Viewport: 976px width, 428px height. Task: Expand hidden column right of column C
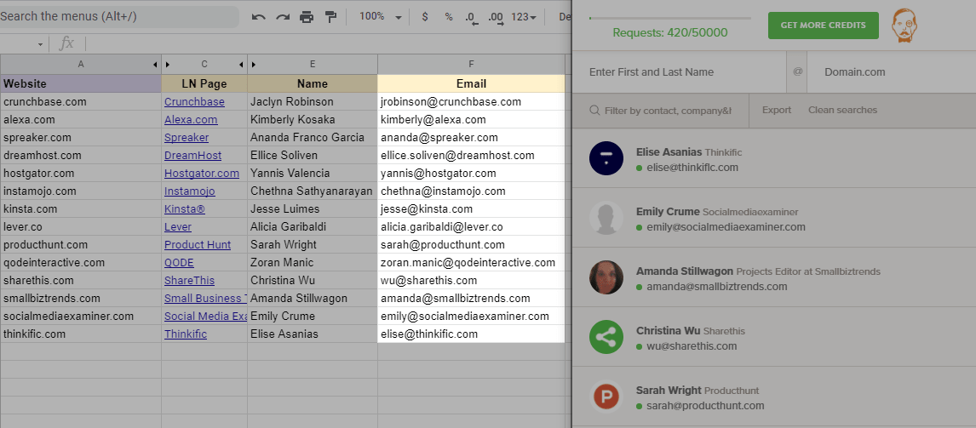coord(242,64)
